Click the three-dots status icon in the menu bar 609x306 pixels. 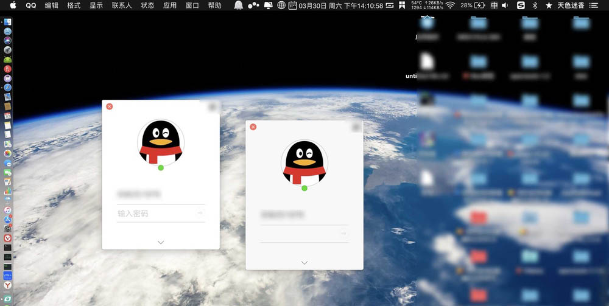(x=253, y=5)
